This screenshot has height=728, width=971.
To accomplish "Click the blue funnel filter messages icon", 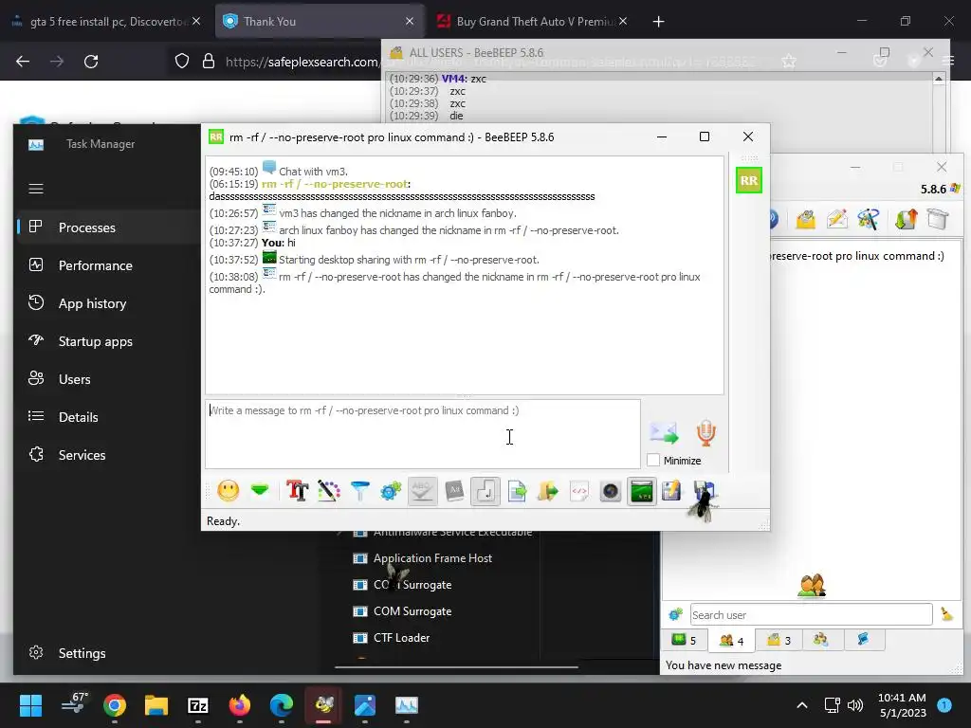I will (x=359, y=491).
